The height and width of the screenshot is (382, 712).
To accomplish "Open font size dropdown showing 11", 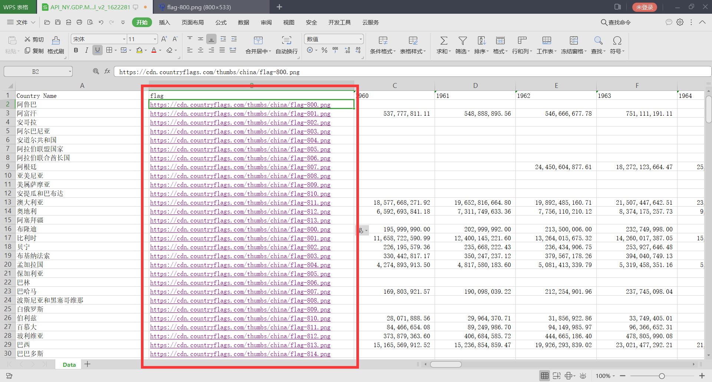I will (x=155, y=39).
